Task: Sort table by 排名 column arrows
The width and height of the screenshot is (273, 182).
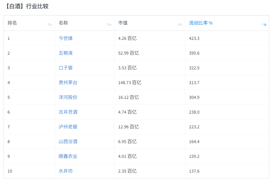Action: click(50, 24)
